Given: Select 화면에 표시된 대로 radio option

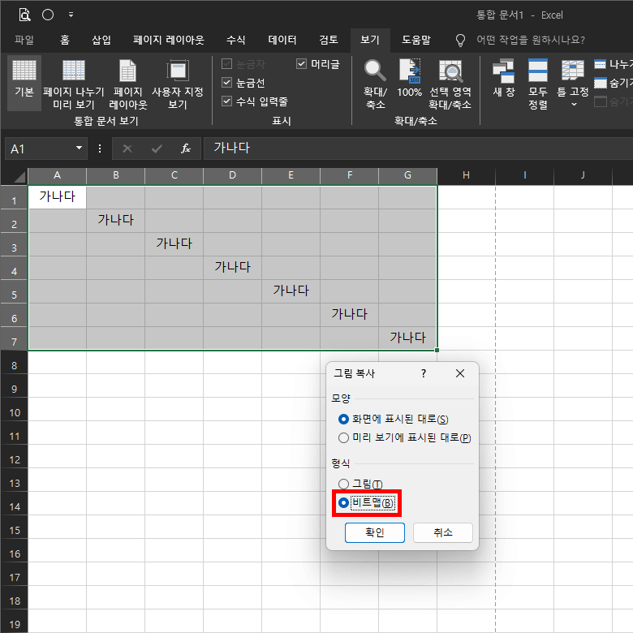Looking at the screenshot, I should pos(343,419).
